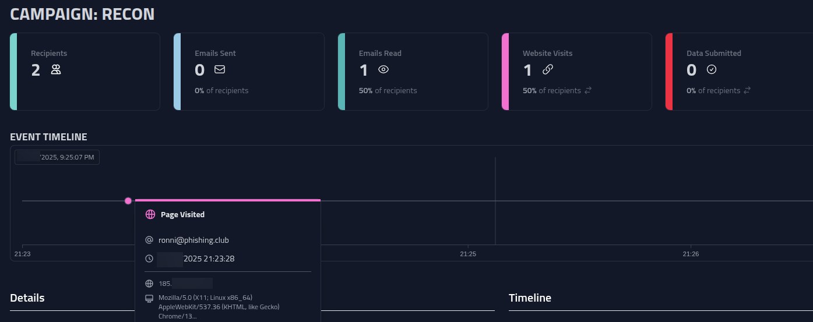Open the Emails Read stat card
Viewport: 813px width, 322px height.
point(413,72)
